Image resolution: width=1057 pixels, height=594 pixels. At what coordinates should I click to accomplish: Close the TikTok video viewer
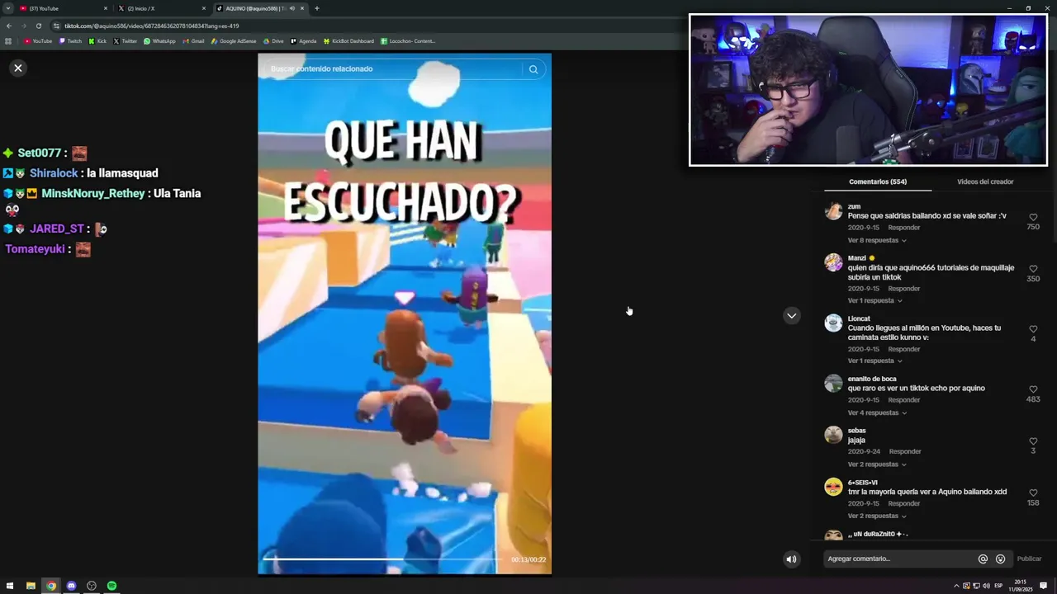[x=18, y=68]
